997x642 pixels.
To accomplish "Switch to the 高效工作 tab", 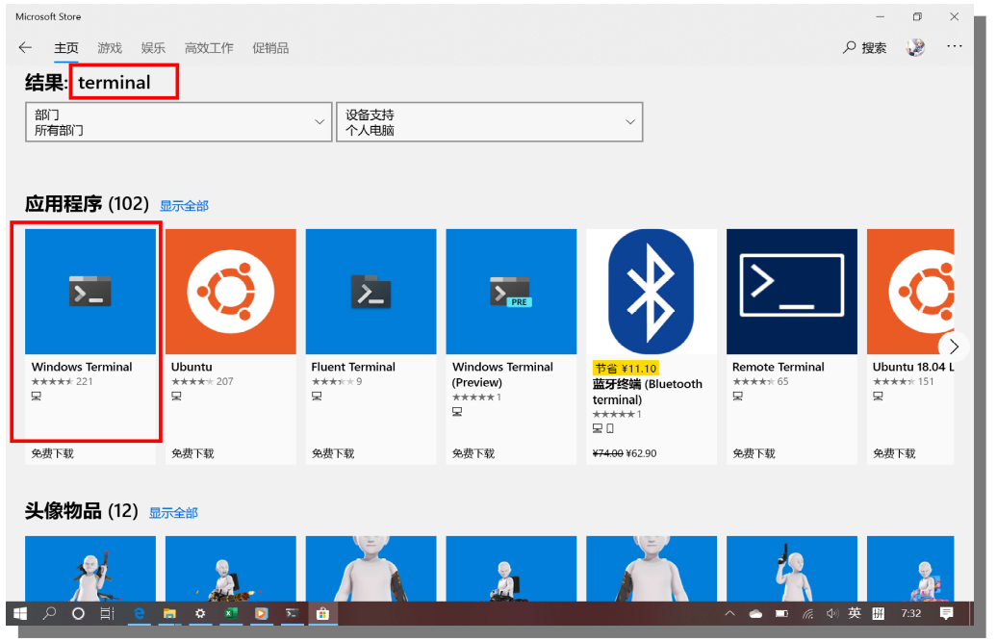I will 209,48.
